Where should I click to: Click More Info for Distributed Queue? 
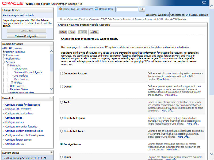(193, 124)
